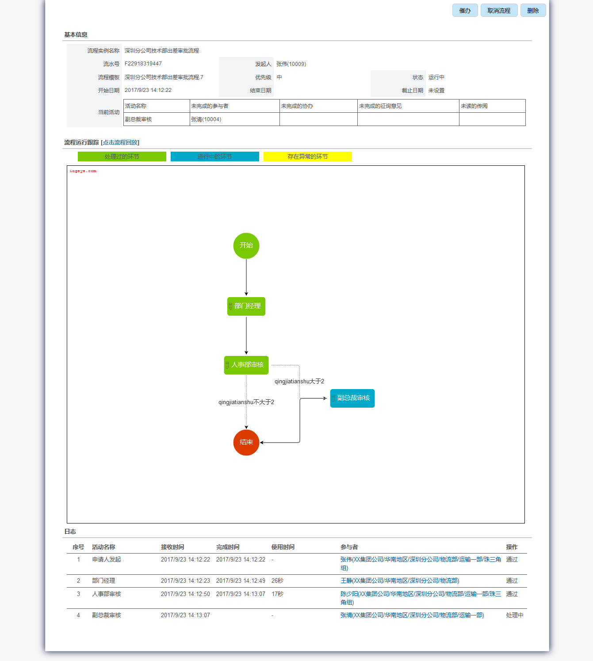Click status value 运行中

click(x=436, y=77)
